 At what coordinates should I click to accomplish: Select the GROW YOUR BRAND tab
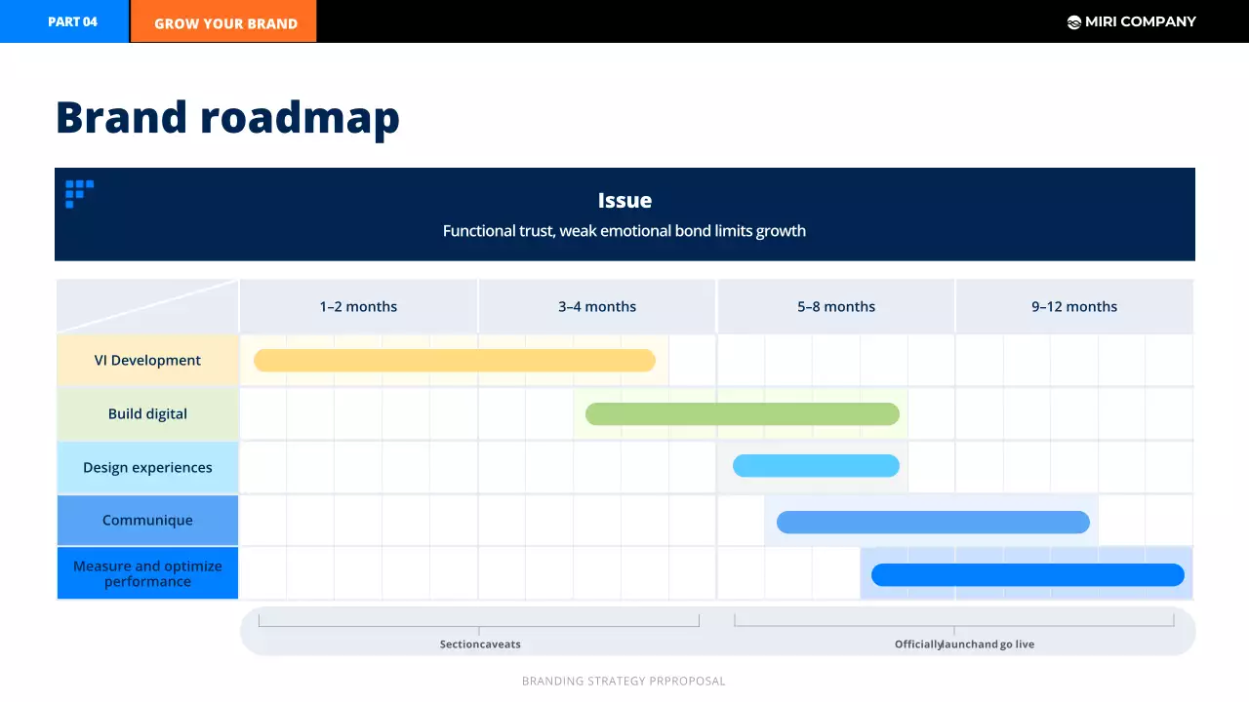[x=225, y=23]
